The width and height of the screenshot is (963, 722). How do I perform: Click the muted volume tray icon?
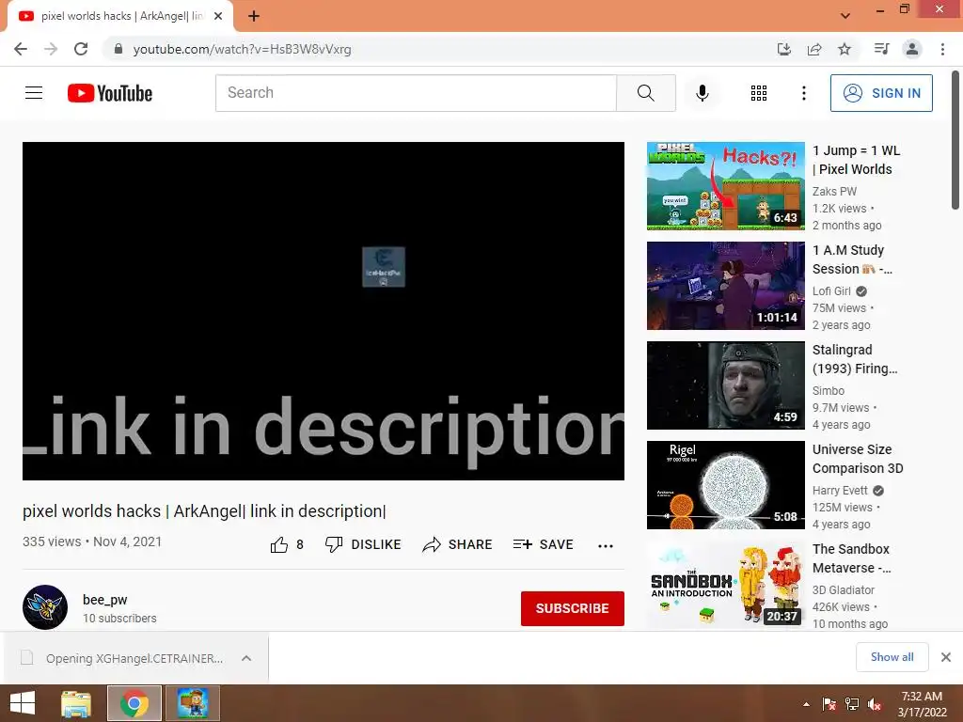pos(875,704)
